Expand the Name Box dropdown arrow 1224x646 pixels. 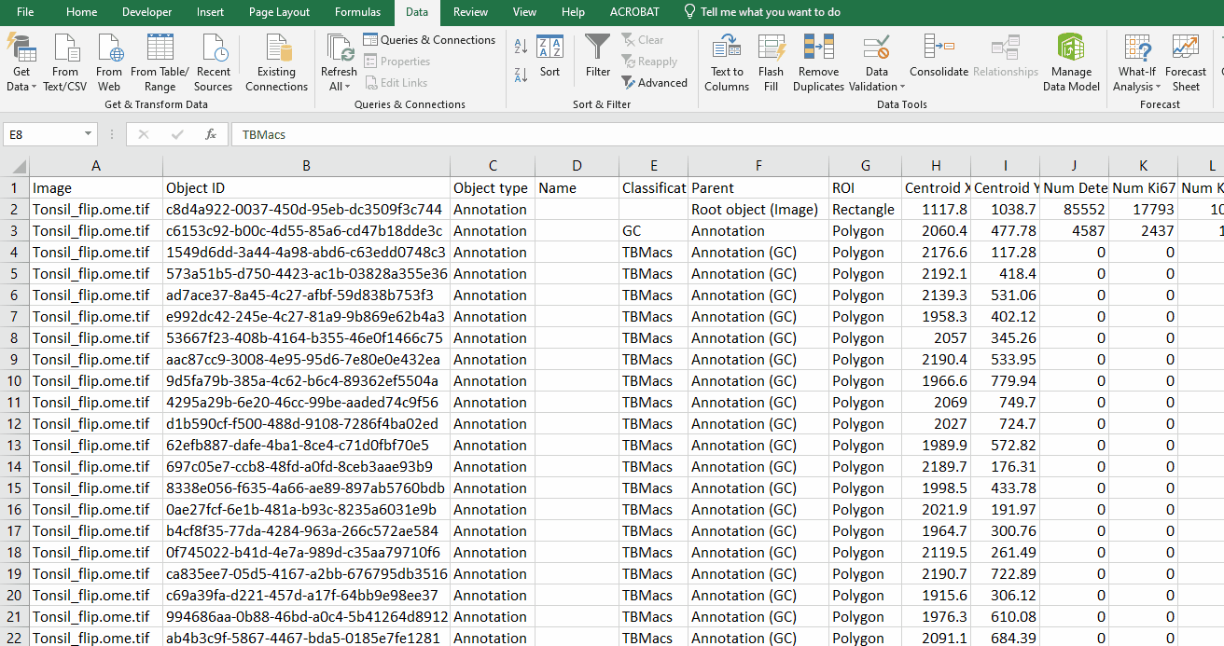[89, 134]
